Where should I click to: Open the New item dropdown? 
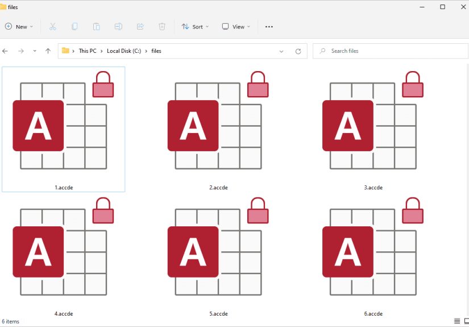coord(19,27)
